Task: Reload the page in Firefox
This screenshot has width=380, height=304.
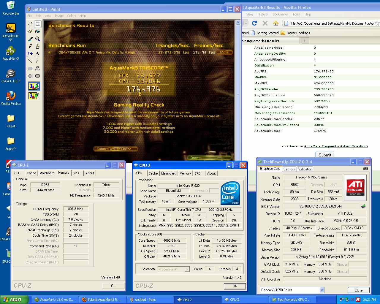Action: [254, 23]
